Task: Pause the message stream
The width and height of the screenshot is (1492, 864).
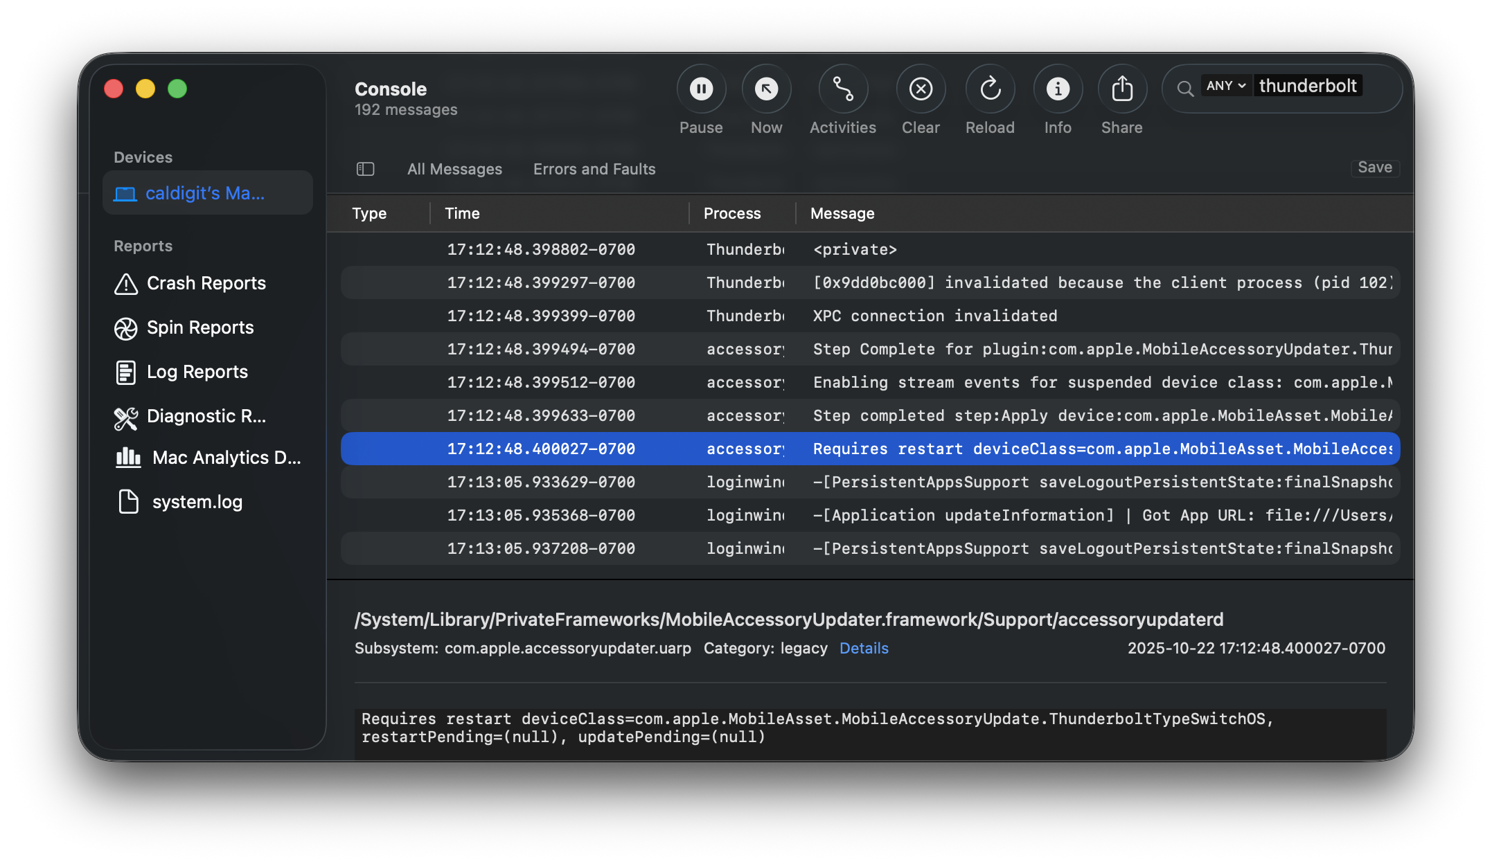Action: pos(701,89)
